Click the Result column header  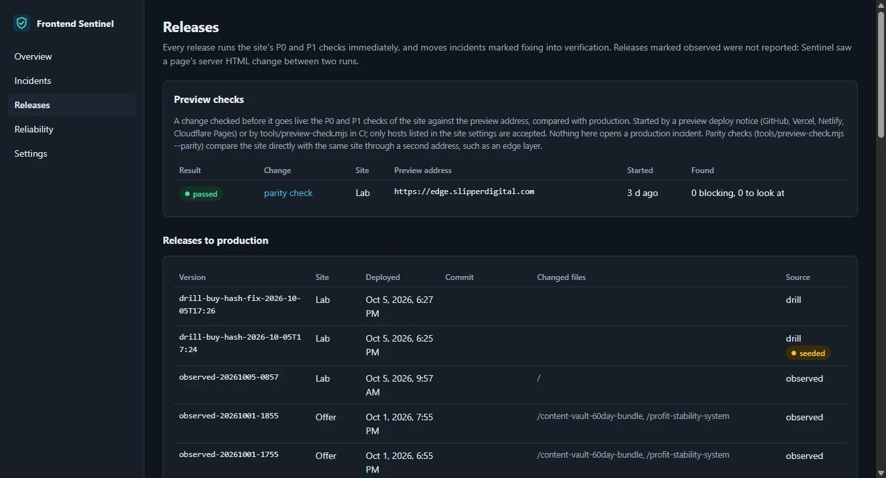coord(190,170)
